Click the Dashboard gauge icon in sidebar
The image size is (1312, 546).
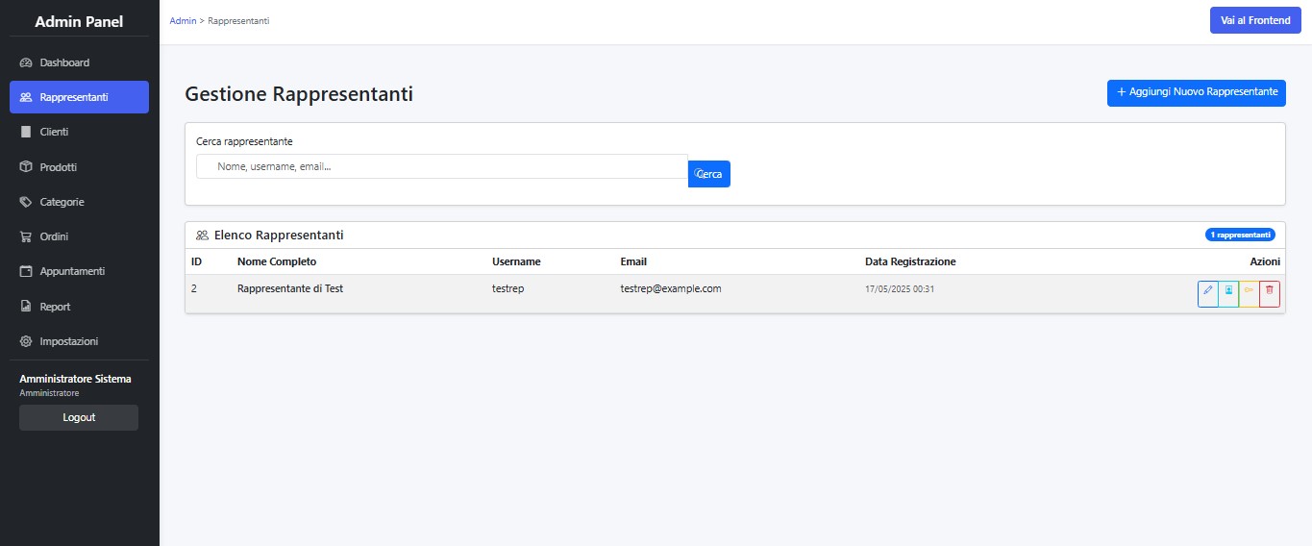coord(26,62)
